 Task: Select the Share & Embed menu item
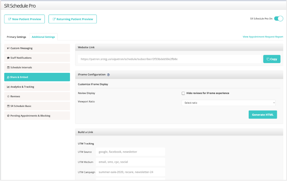pyautogui.click(x=37, y=77)
